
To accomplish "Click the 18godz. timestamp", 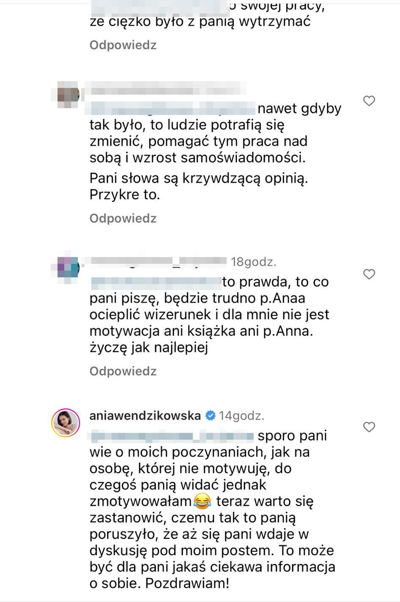I will click(254, 262).
